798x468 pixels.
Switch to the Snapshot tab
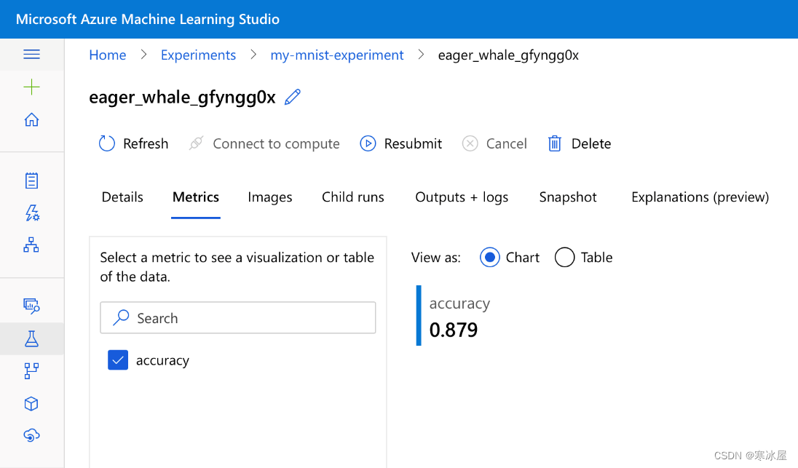coord(568,197)
